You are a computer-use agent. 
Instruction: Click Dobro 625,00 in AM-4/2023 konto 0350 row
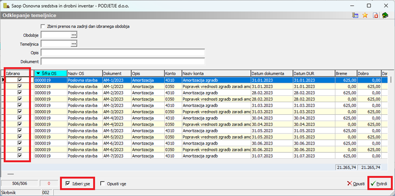click(369, 124)
